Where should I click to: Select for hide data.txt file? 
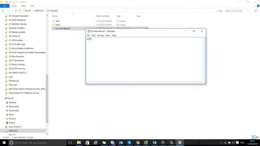click(63, 28)
